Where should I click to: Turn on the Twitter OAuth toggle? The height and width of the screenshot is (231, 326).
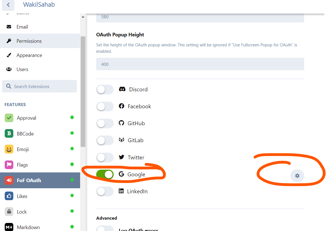(x=105, y=157)
